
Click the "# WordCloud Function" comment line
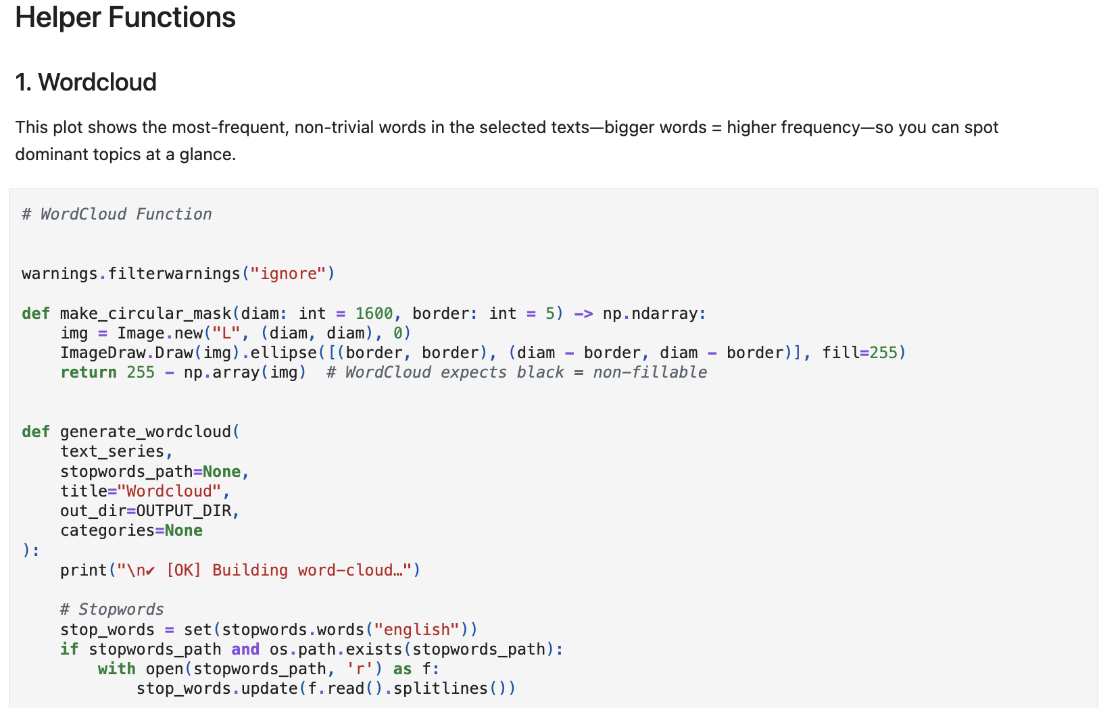click(116, 214)
